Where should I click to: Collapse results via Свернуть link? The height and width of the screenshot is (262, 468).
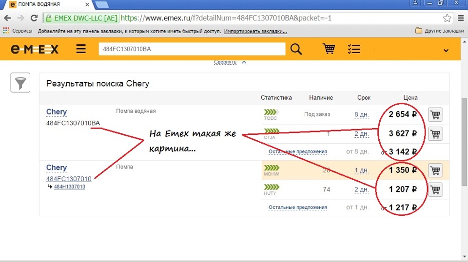pos(225,62)
